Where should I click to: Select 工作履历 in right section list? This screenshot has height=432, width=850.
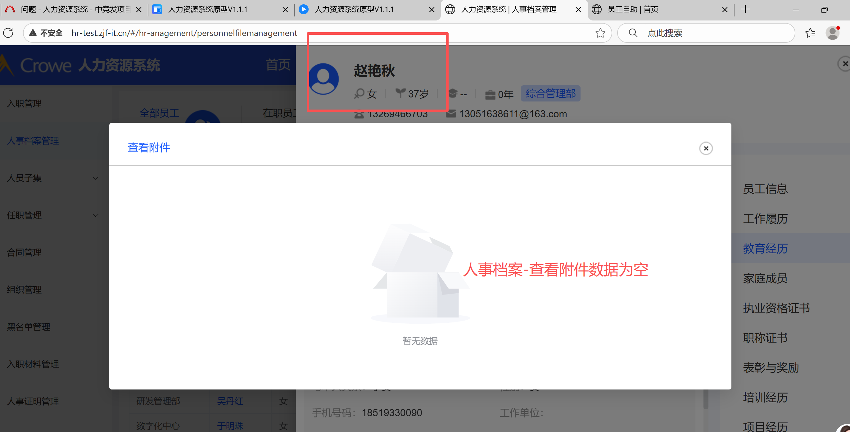pos(765,219)
